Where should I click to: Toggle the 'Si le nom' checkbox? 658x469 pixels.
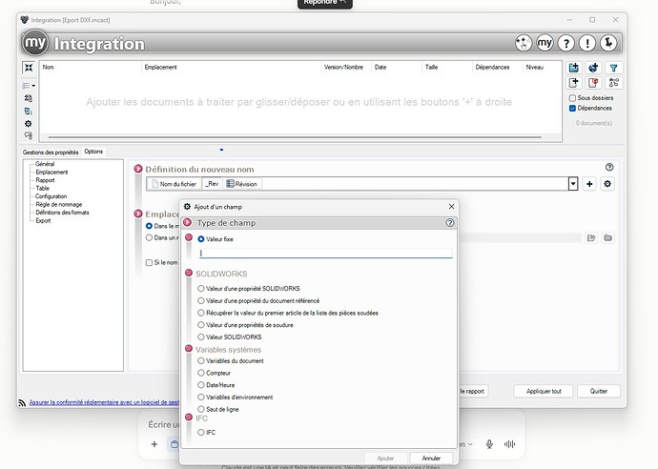149,262
